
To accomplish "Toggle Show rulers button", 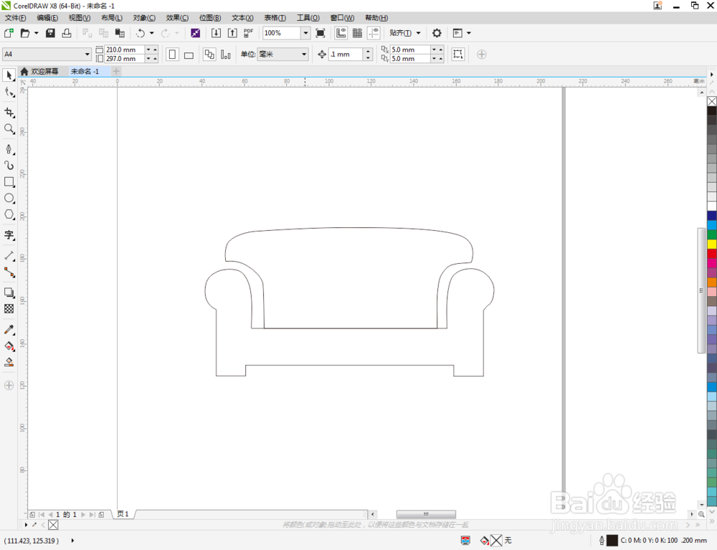I will coord(341,33).
